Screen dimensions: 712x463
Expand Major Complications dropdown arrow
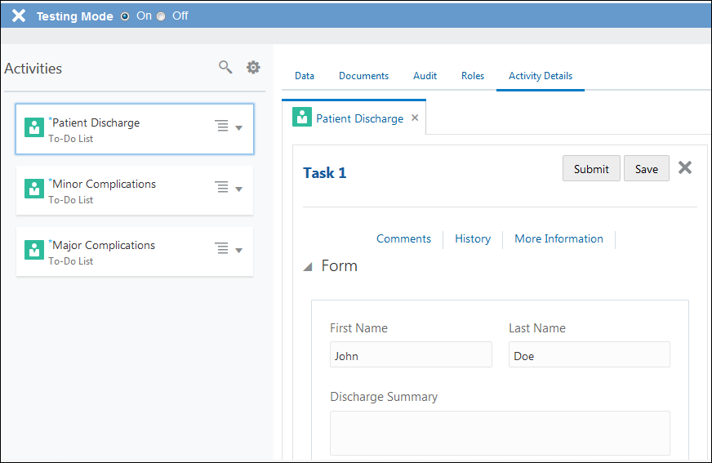(238, 250)
